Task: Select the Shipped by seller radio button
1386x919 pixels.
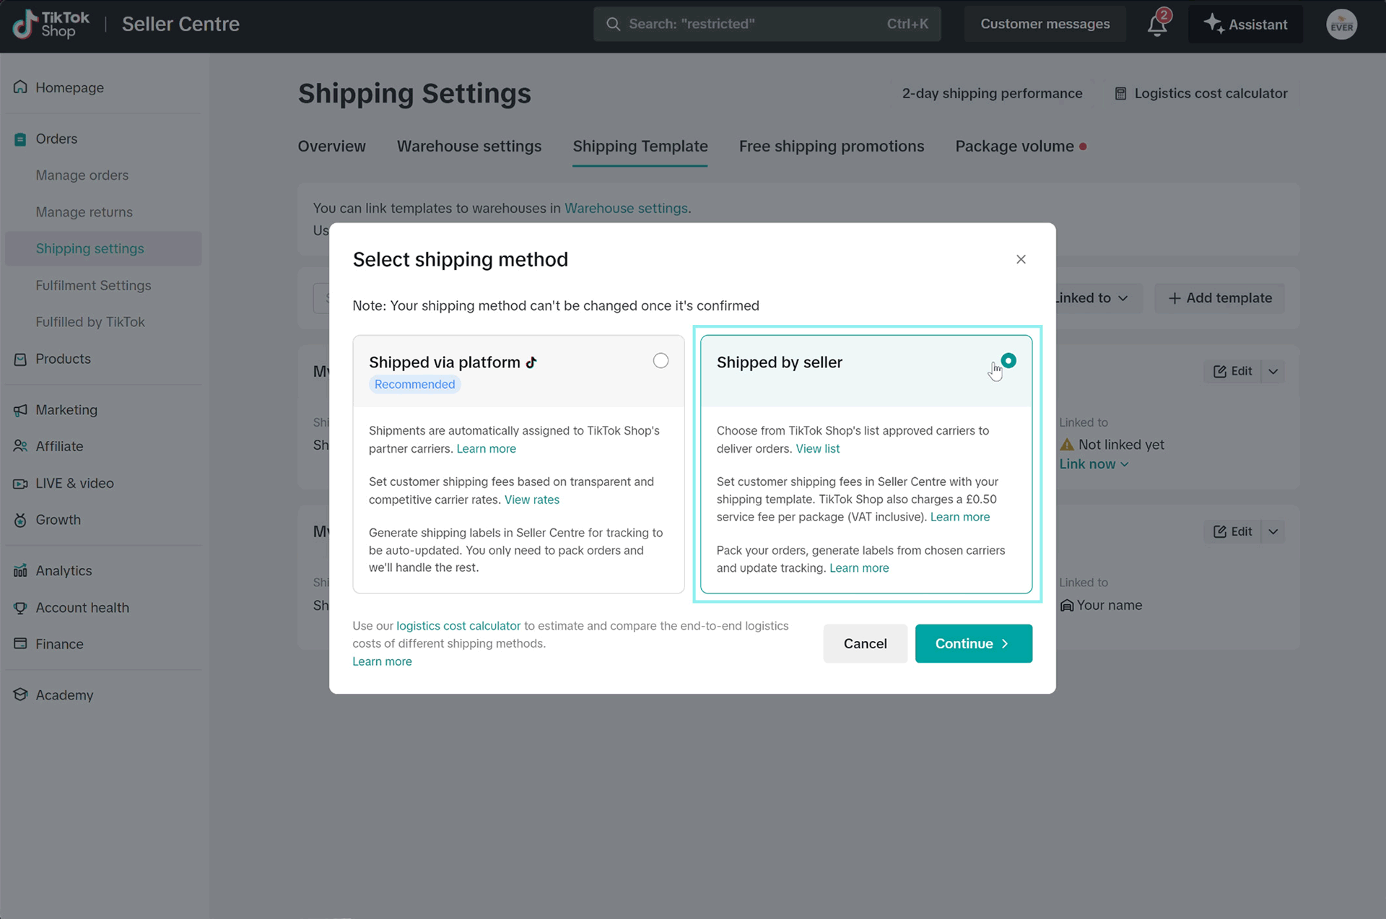Action: pyautogui.click(x=1008, y=361)
